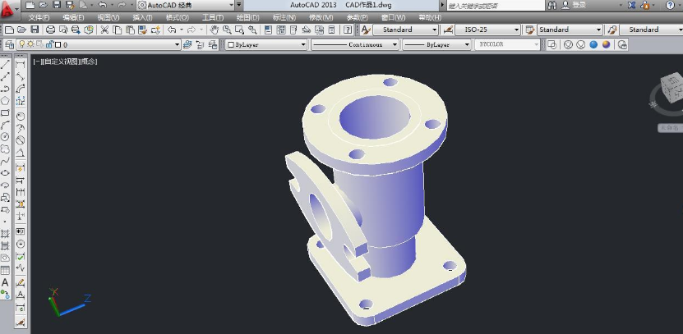This screenshot has height=334, width=683.
Task: Select the multiline Text 'A' tool
Action: [6, 282]
